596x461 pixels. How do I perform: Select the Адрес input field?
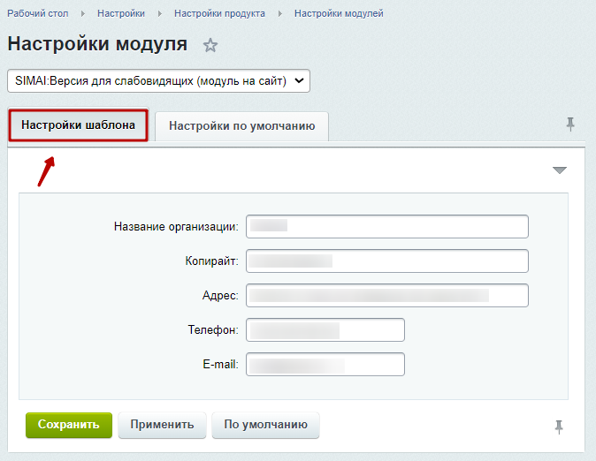(387, 296)
